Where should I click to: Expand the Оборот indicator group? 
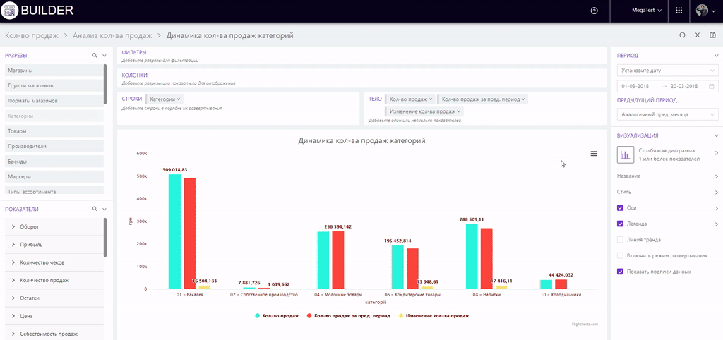(x=13, y=226)
